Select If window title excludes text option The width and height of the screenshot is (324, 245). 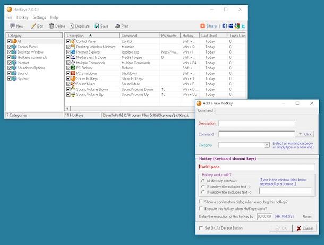[203, 192]
